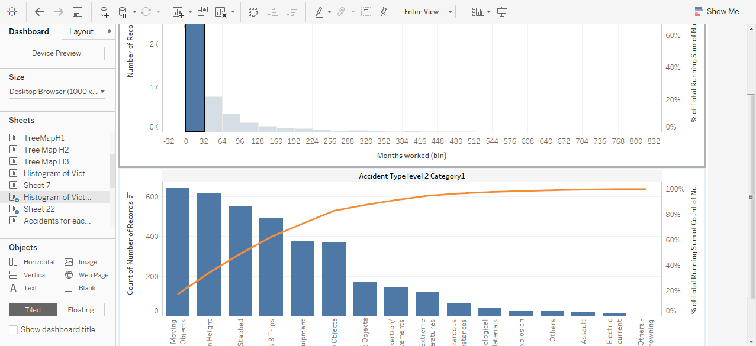Screen dimensions: 756x346
Task: Choose the Tiled layout mode
Action: coord(33,309)
